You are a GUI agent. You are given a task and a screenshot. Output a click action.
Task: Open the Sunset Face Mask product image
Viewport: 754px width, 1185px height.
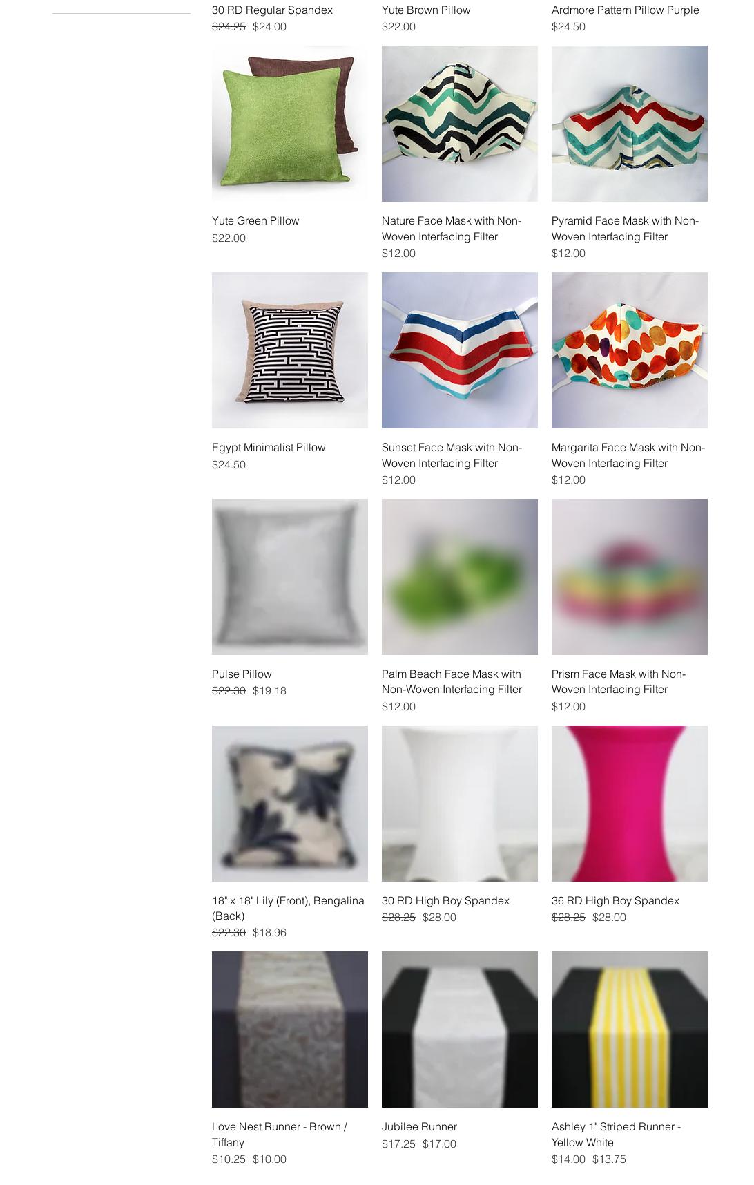pos(459,350)
